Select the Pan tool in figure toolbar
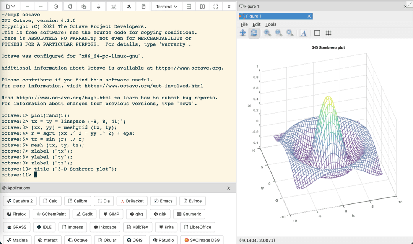The image size is (413, 244). coord(243,33)
